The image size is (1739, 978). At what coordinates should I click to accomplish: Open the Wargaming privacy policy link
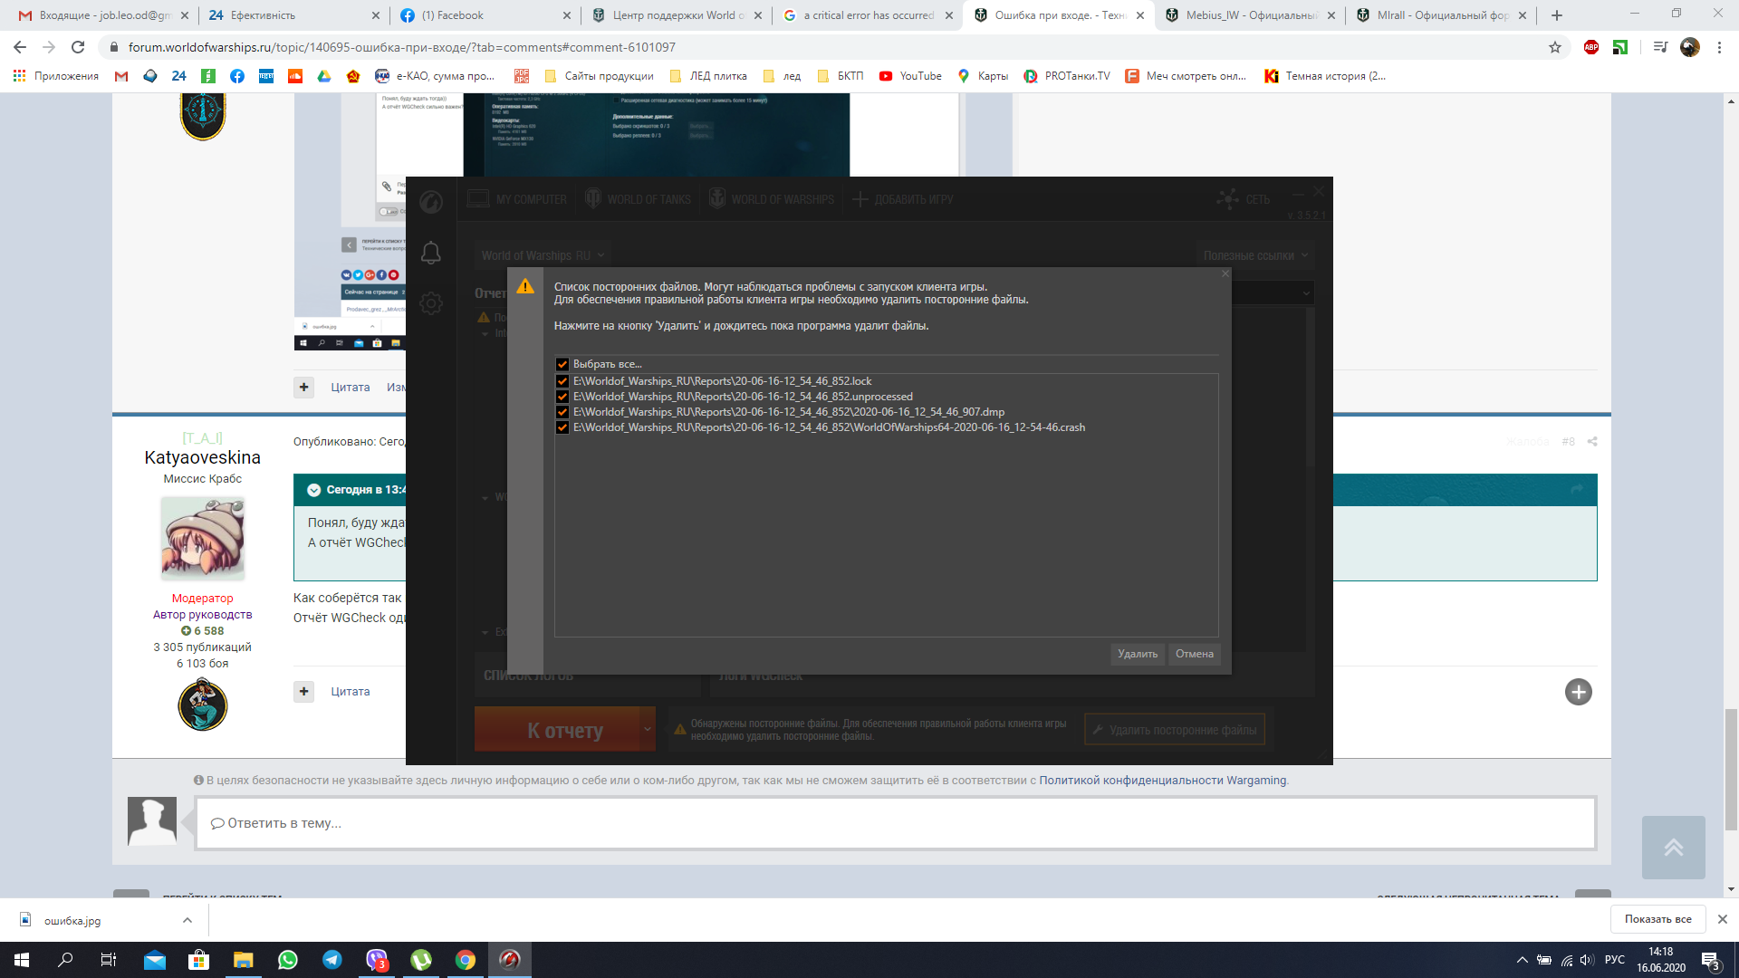[1162, 781]
